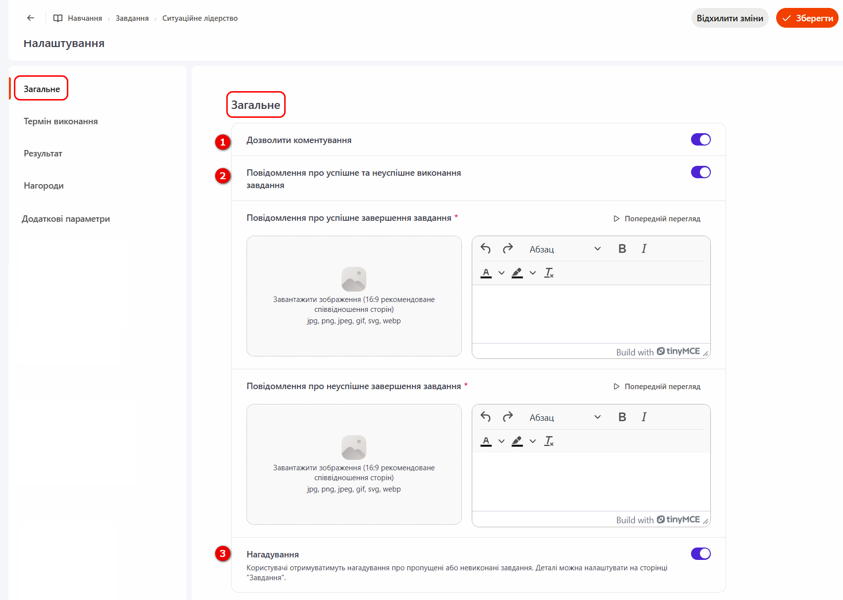Click the book icon beside Навчання
This screenshot has height=600, width=843.
58,18
